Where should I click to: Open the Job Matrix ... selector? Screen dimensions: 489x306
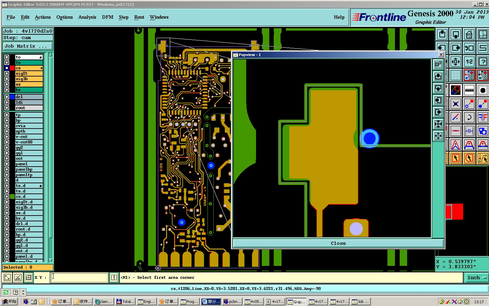click(x=28, y=46)
